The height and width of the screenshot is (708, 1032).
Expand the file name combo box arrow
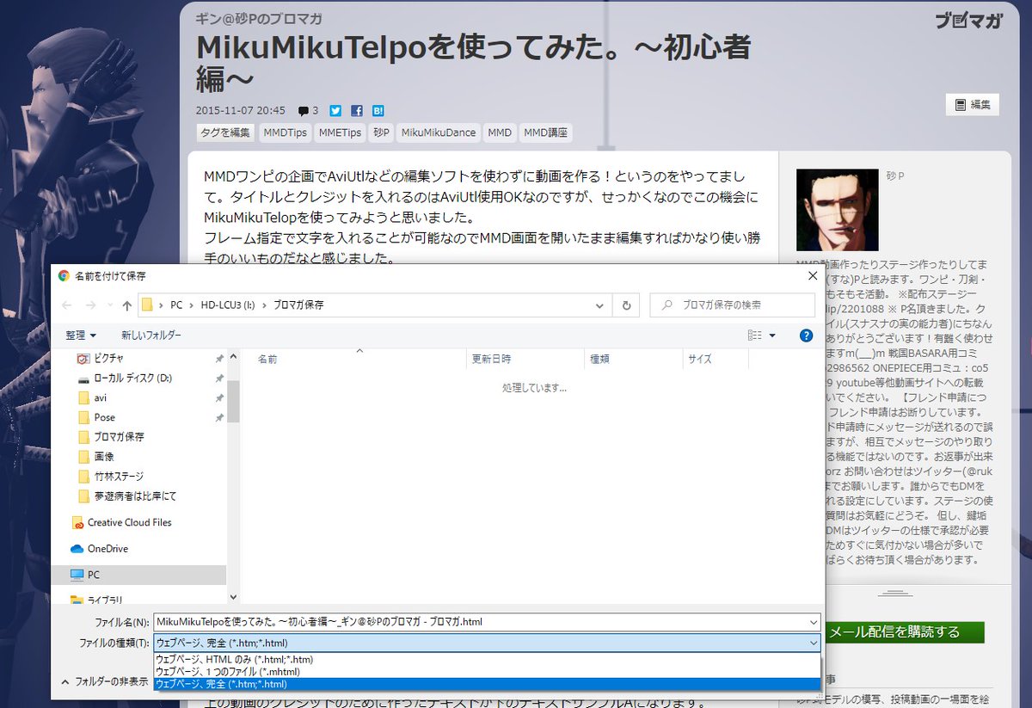click(814, 621)
